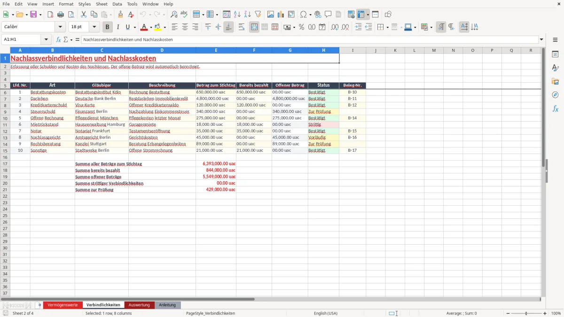Click the Save document icon
This screenshot has height=317, width=564.
click(33, 15)
